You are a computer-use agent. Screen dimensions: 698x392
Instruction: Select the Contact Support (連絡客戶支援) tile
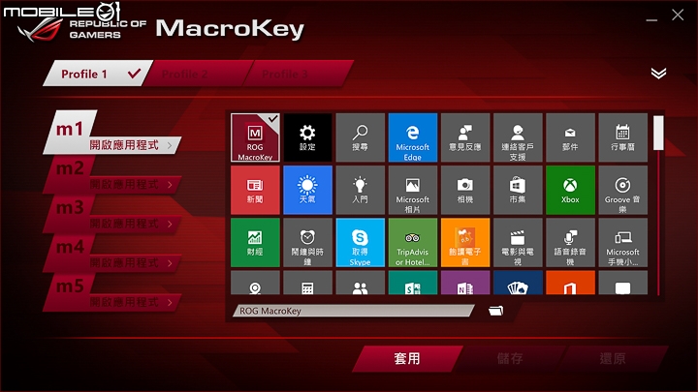518,137
